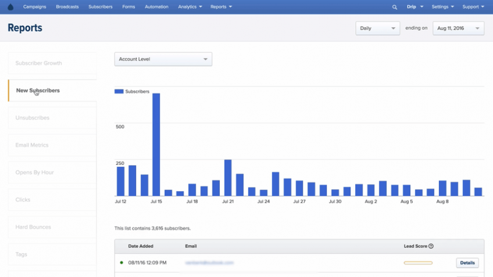
Task: Click the Details button for first subscriber
Action: coord(467,263)
